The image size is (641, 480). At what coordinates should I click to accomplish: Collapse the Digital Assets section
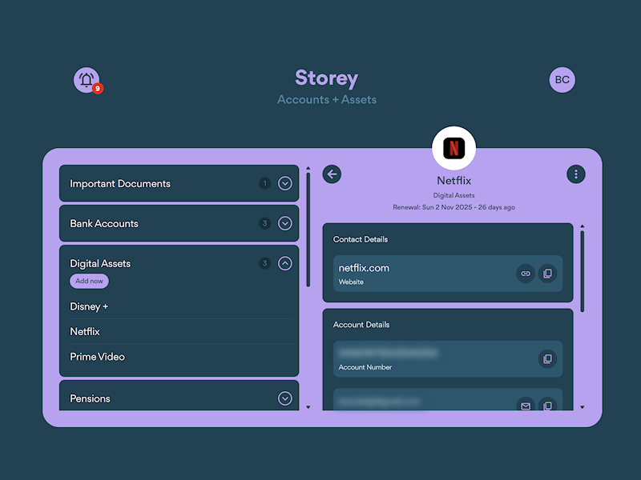click(x=284, y=263)
